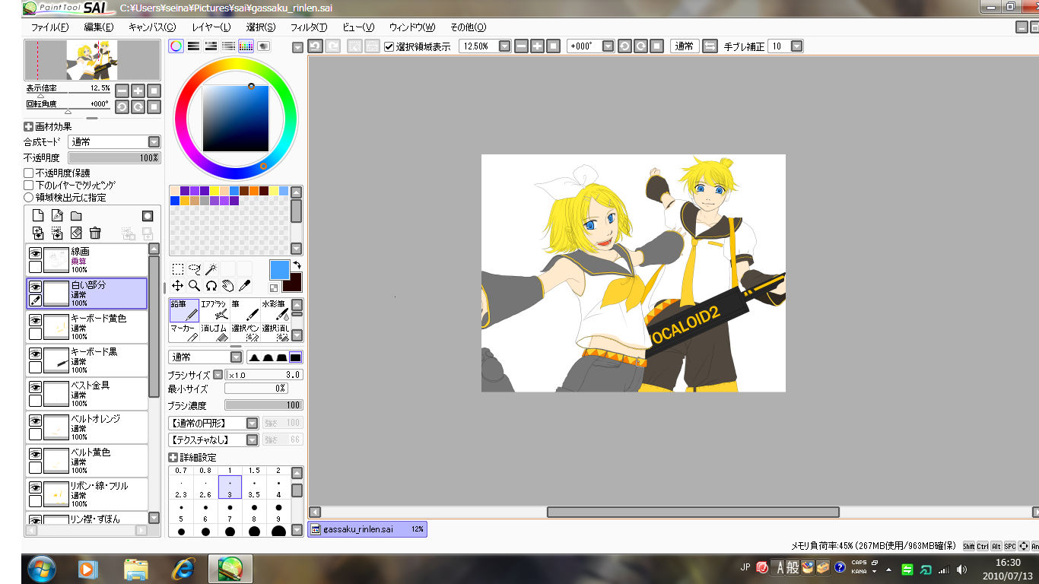Hide the キーボード黄色 layer

point(35,320)
